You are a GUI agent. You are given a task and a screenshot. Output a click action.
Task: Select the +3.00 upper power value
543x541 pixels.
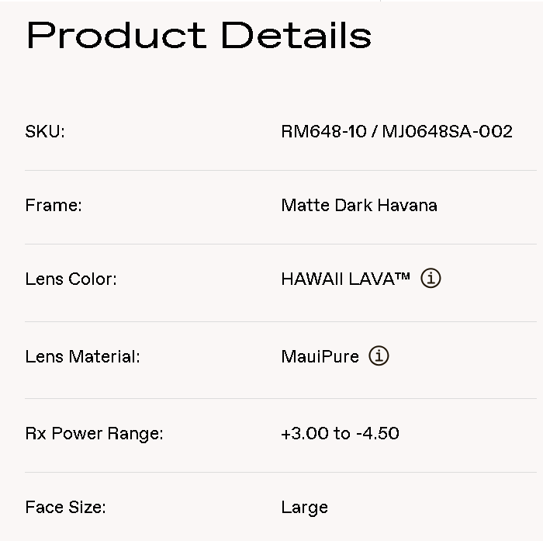(x=305, y=434)
